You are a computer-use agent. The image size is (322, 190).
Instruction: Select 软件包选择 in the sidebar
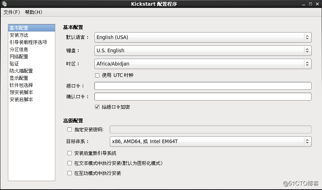[32, 85]
